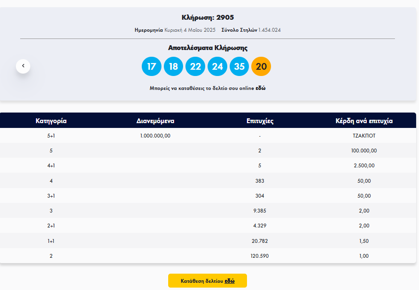Select the blue ball number 18

173,66
